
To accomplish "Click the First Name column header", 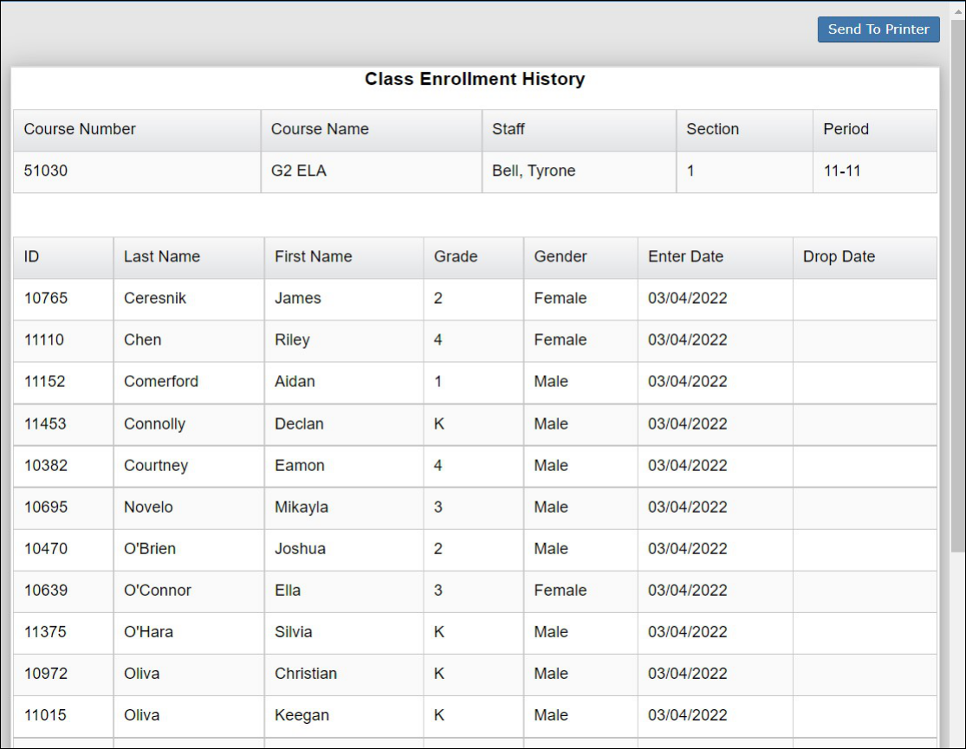I will point(345,257).
